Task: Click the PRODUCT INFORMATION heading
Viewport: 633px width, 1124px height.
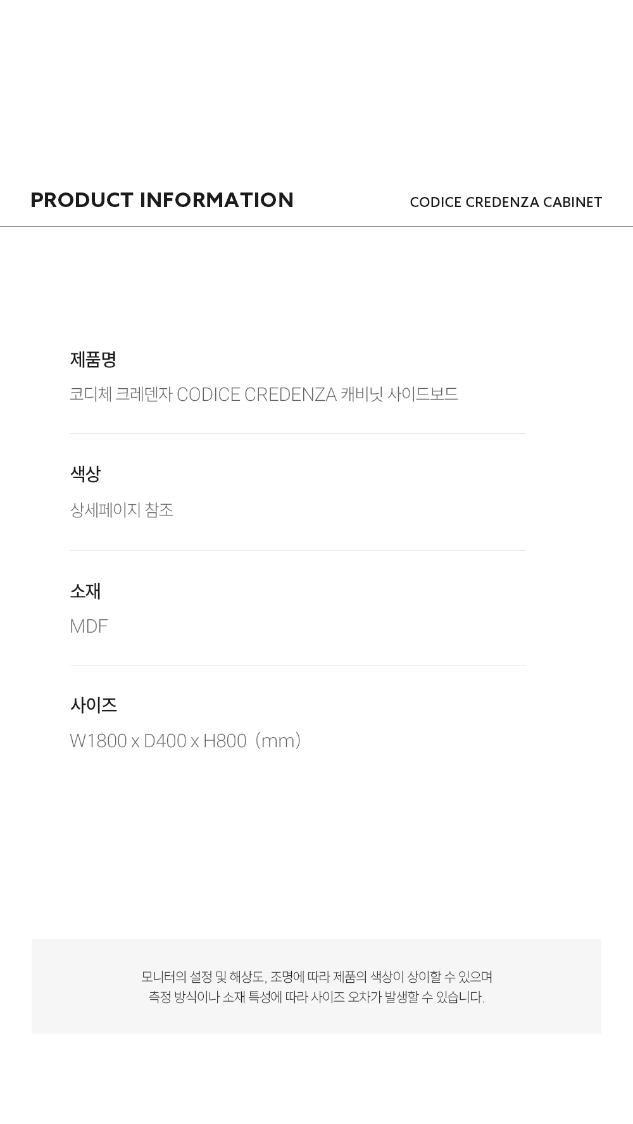Action: 162,200
